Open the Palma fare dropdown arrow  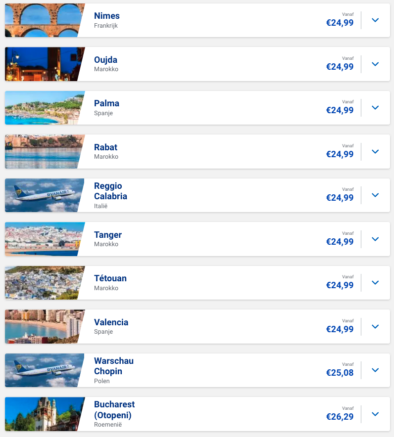point(375,108)
